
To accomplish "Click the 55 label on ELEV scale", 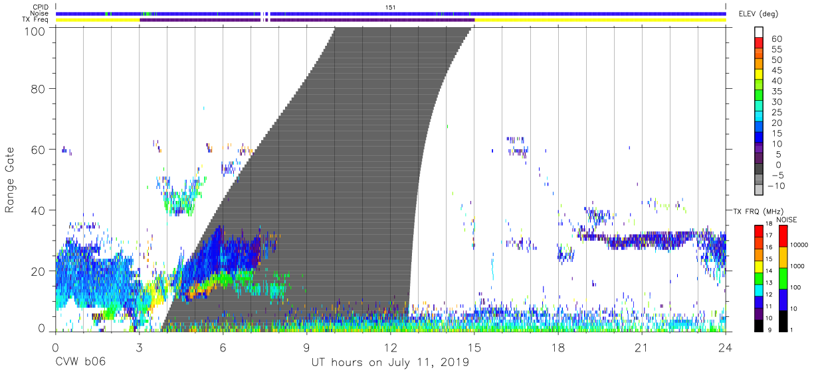I will tap(777, 50).
